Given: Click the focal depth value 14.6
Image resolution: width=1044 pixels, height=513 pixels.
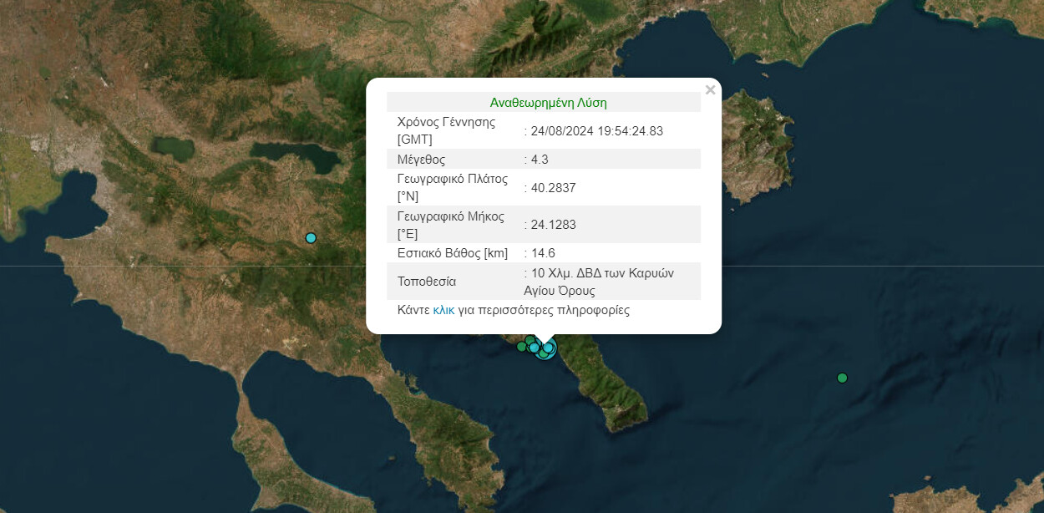Looking at the screenshot, I should tap(543, 253).
